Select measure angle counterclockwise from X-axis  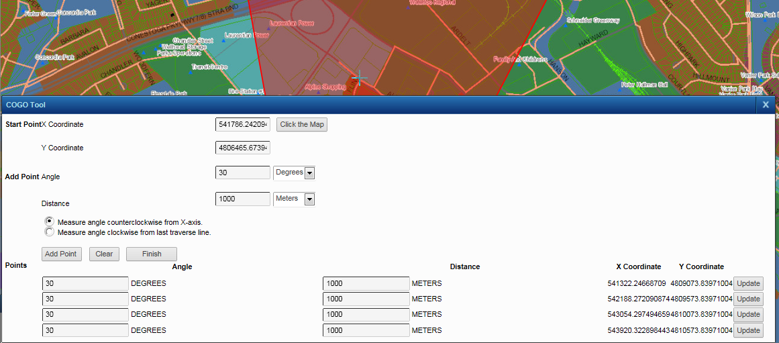tap(49, 221)
